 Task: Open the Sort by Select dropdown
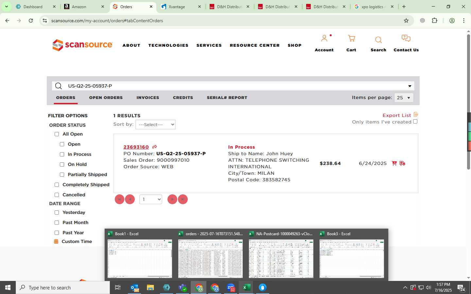pyautogui.click(x=155, y=124)
